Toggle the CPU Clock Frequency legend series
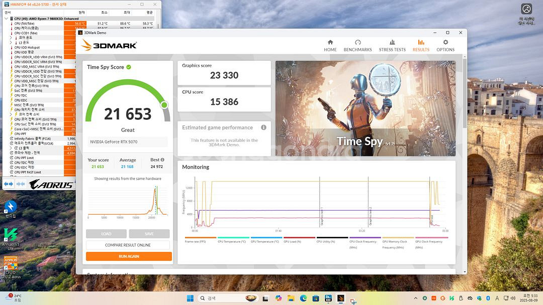Screen dimensions: 543x305 [x=365, y=241]
